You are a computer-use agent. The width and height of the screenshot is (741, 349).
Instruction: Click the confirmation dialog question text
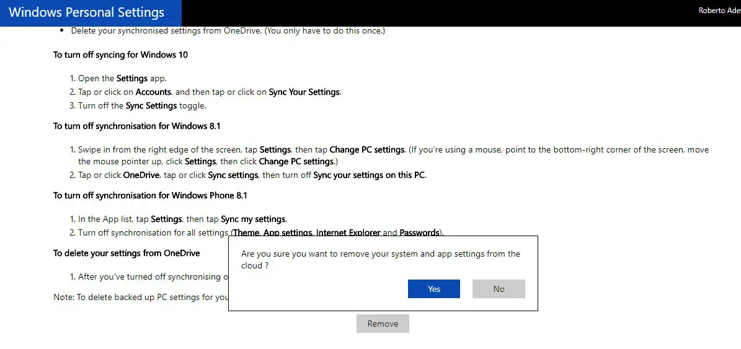tap(380, 259)
